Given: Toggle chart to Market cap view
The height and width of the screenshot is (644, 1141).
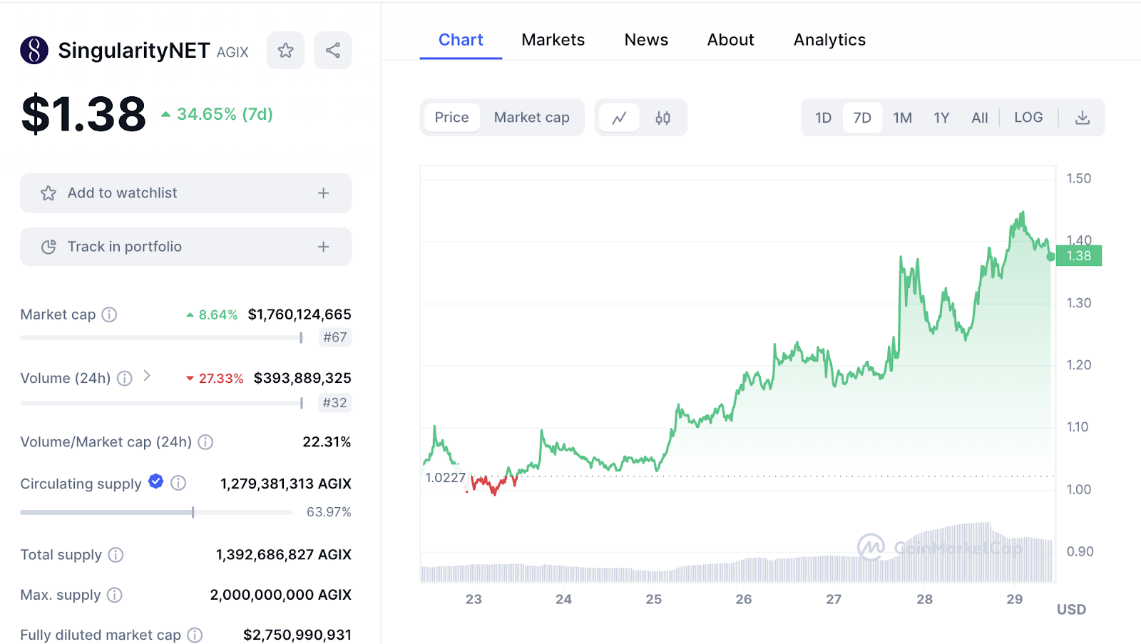Looking at the screenshot, I should click(531, 118).
